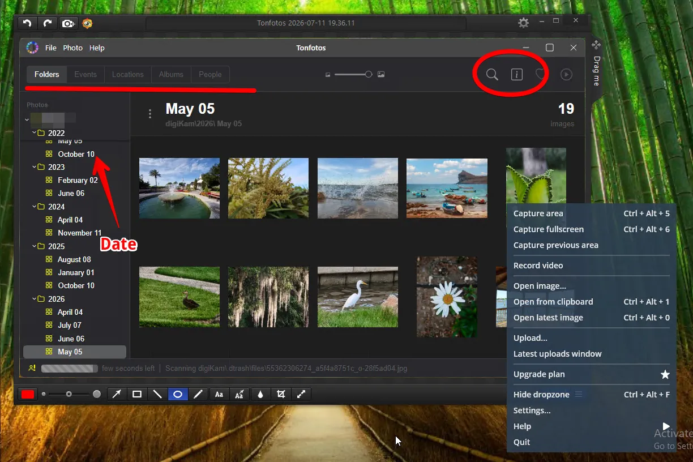Viewport: 693px width, 462px height.
Task: Click the line thickness slider
Action: [x=69, y=394]
